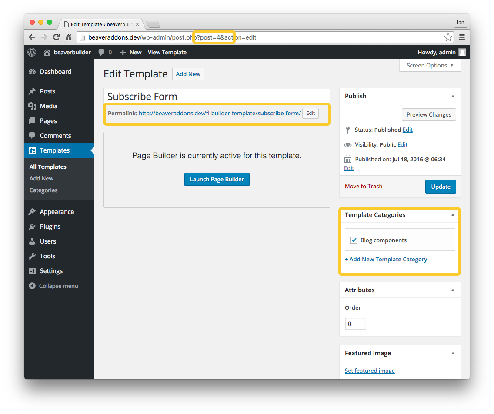Viewport: 494px width, 414px height.
Task: Edit the published date
Action: coord(349,168)
